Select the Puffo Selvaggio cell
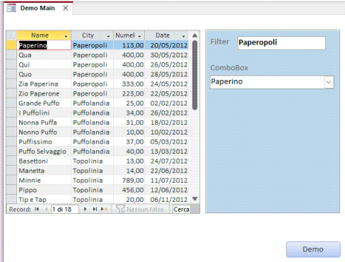345x262 pixels. (44, 152)
